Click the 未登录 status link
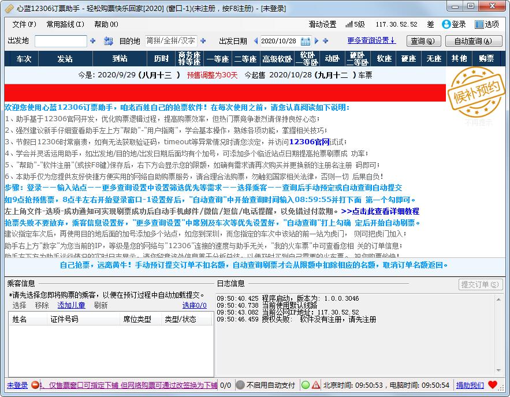Screen dimensions: 510x397 (x=17, y=385)
